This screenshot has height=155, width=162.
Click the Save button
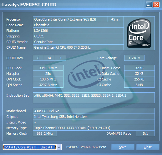pyautogui.click(x=123, y=147)
